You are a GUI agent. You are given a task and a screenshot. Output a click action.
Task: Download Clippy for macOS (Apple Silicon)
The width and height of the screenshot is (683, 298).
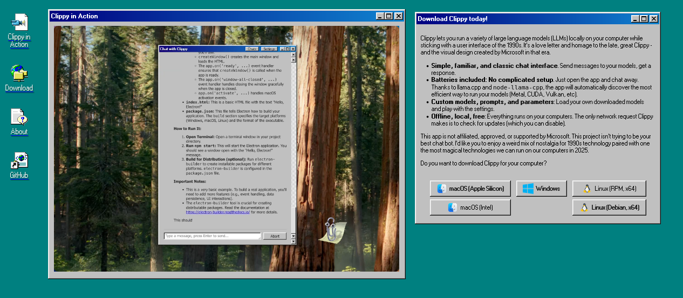470,189
